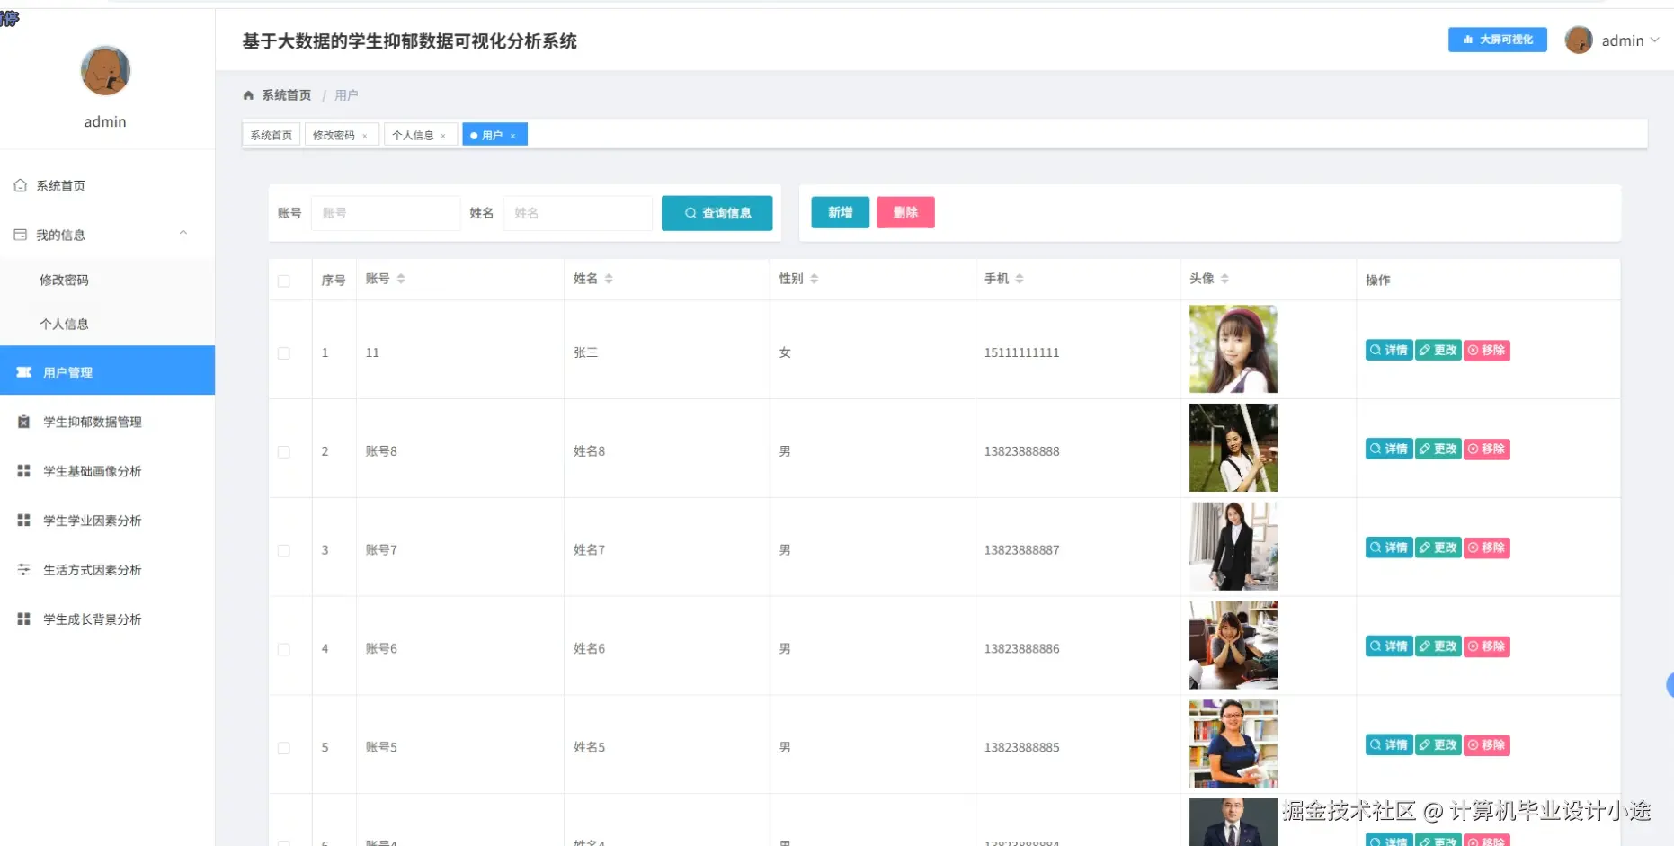Check the row checkbox for 张三
Screen dimensions: 1674x846
click(x=284, y=353)
